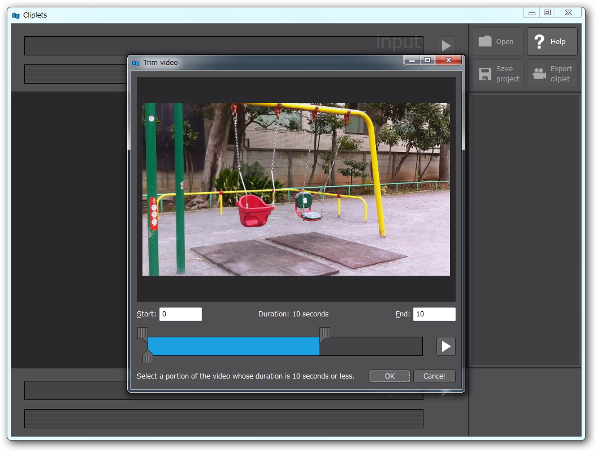Click the Start time input field
Screen dimensions: 597x452
[180, 314]
